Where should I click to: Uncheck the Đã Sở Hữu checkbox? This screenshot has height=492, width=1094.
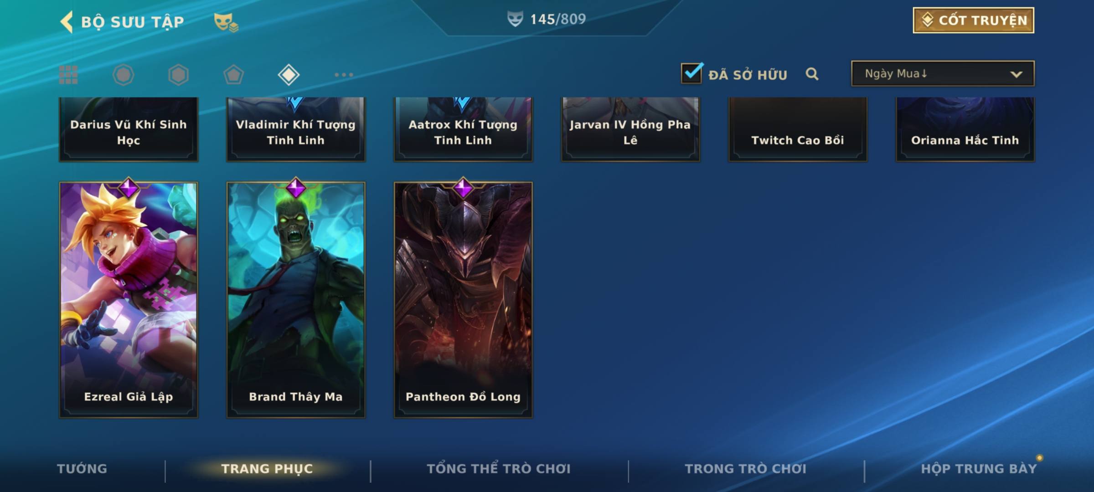(691, 73)
